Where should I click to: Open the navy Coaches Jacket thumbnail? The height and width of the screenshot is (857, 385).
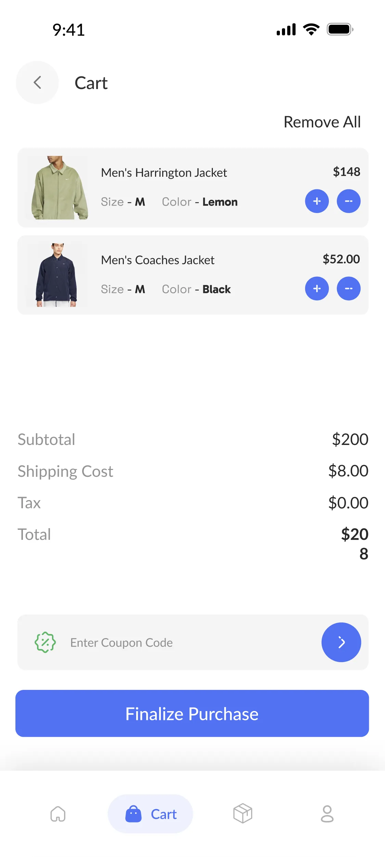click(x=57, y=275)
